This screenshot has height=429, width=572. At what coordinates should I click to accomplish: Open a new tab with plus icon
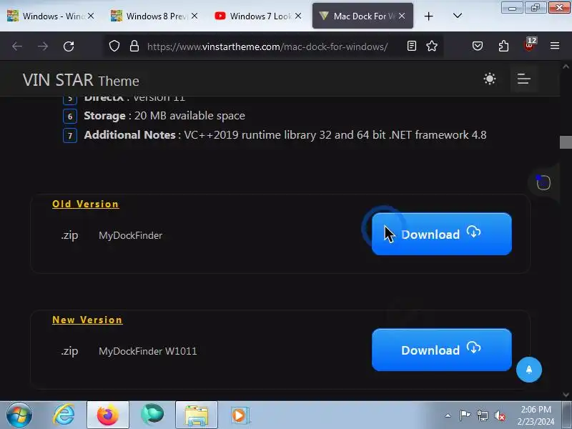click(428, 16)
